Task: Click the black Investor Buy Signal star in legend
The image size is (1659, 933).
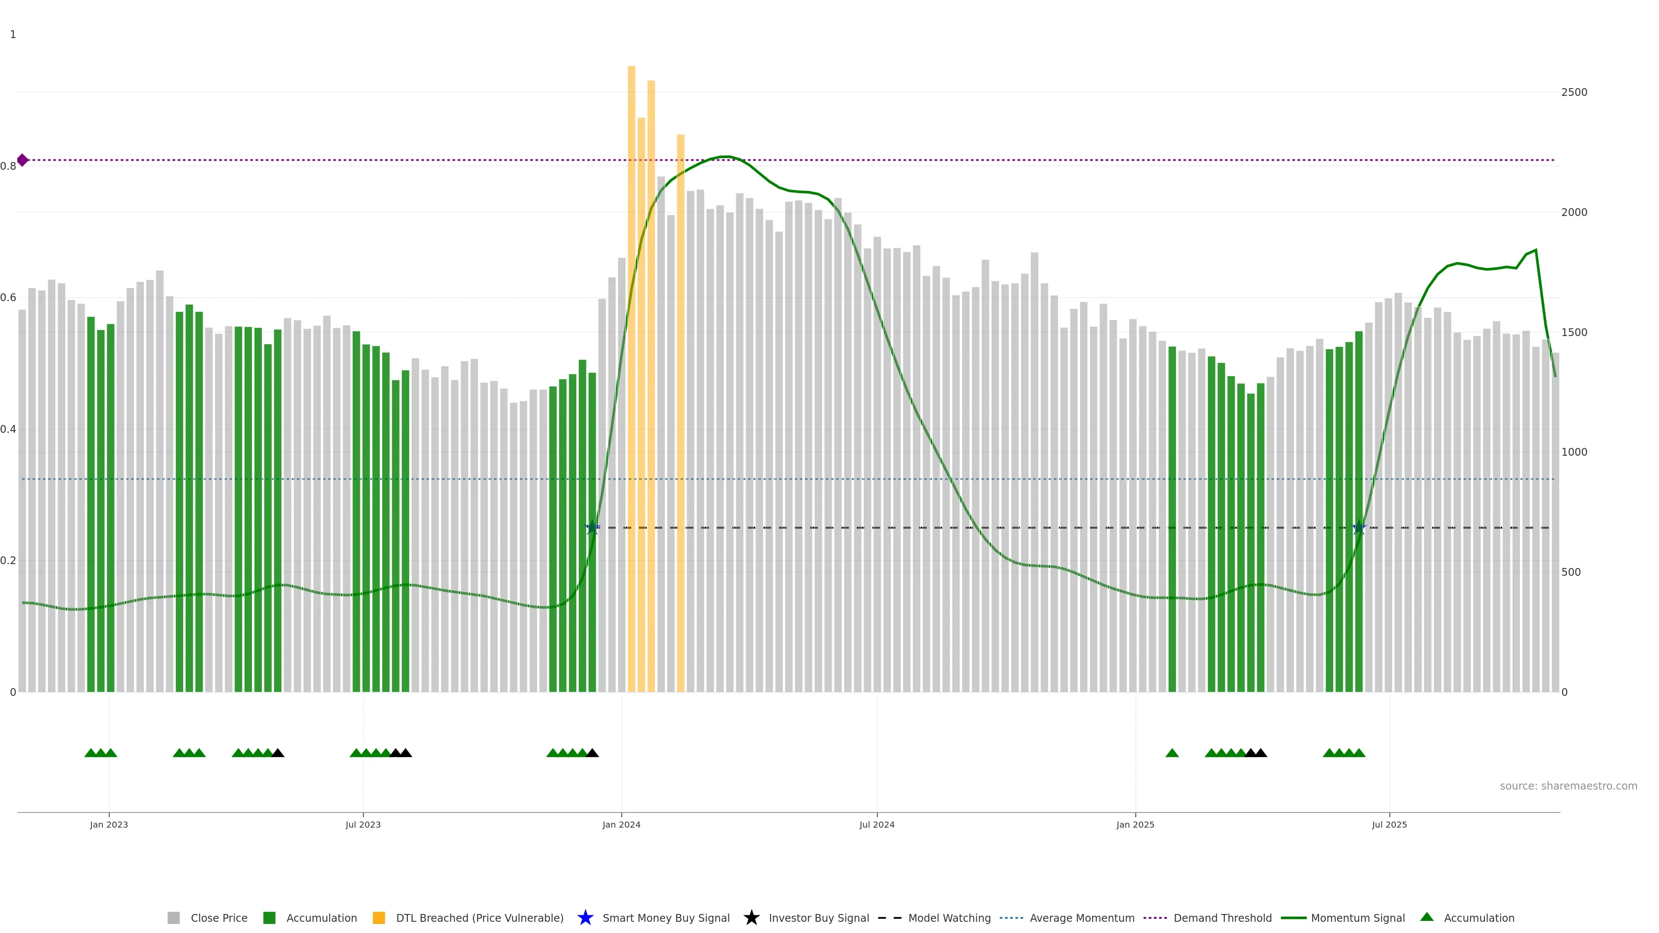Action: [751, 917]
